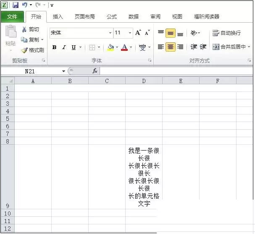
Task: Click the Select All corner button
Action: [x=8, y=81]
